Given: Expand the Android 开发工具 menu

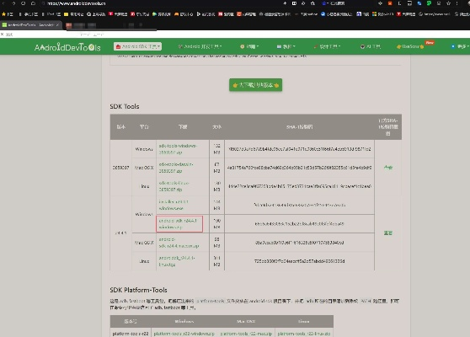Looking at the screenshot, I should click(200, 46).
